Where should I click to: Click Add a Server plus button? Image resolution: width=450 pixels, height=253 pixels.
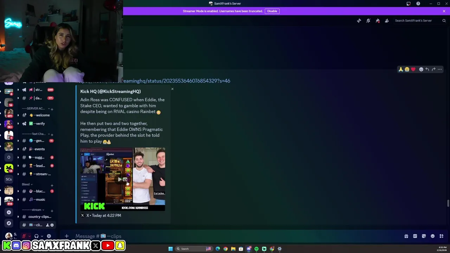point(9,212)
